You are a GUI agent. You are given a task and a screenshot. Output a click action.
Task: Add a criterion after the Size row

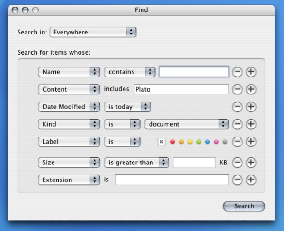[251, 163]
